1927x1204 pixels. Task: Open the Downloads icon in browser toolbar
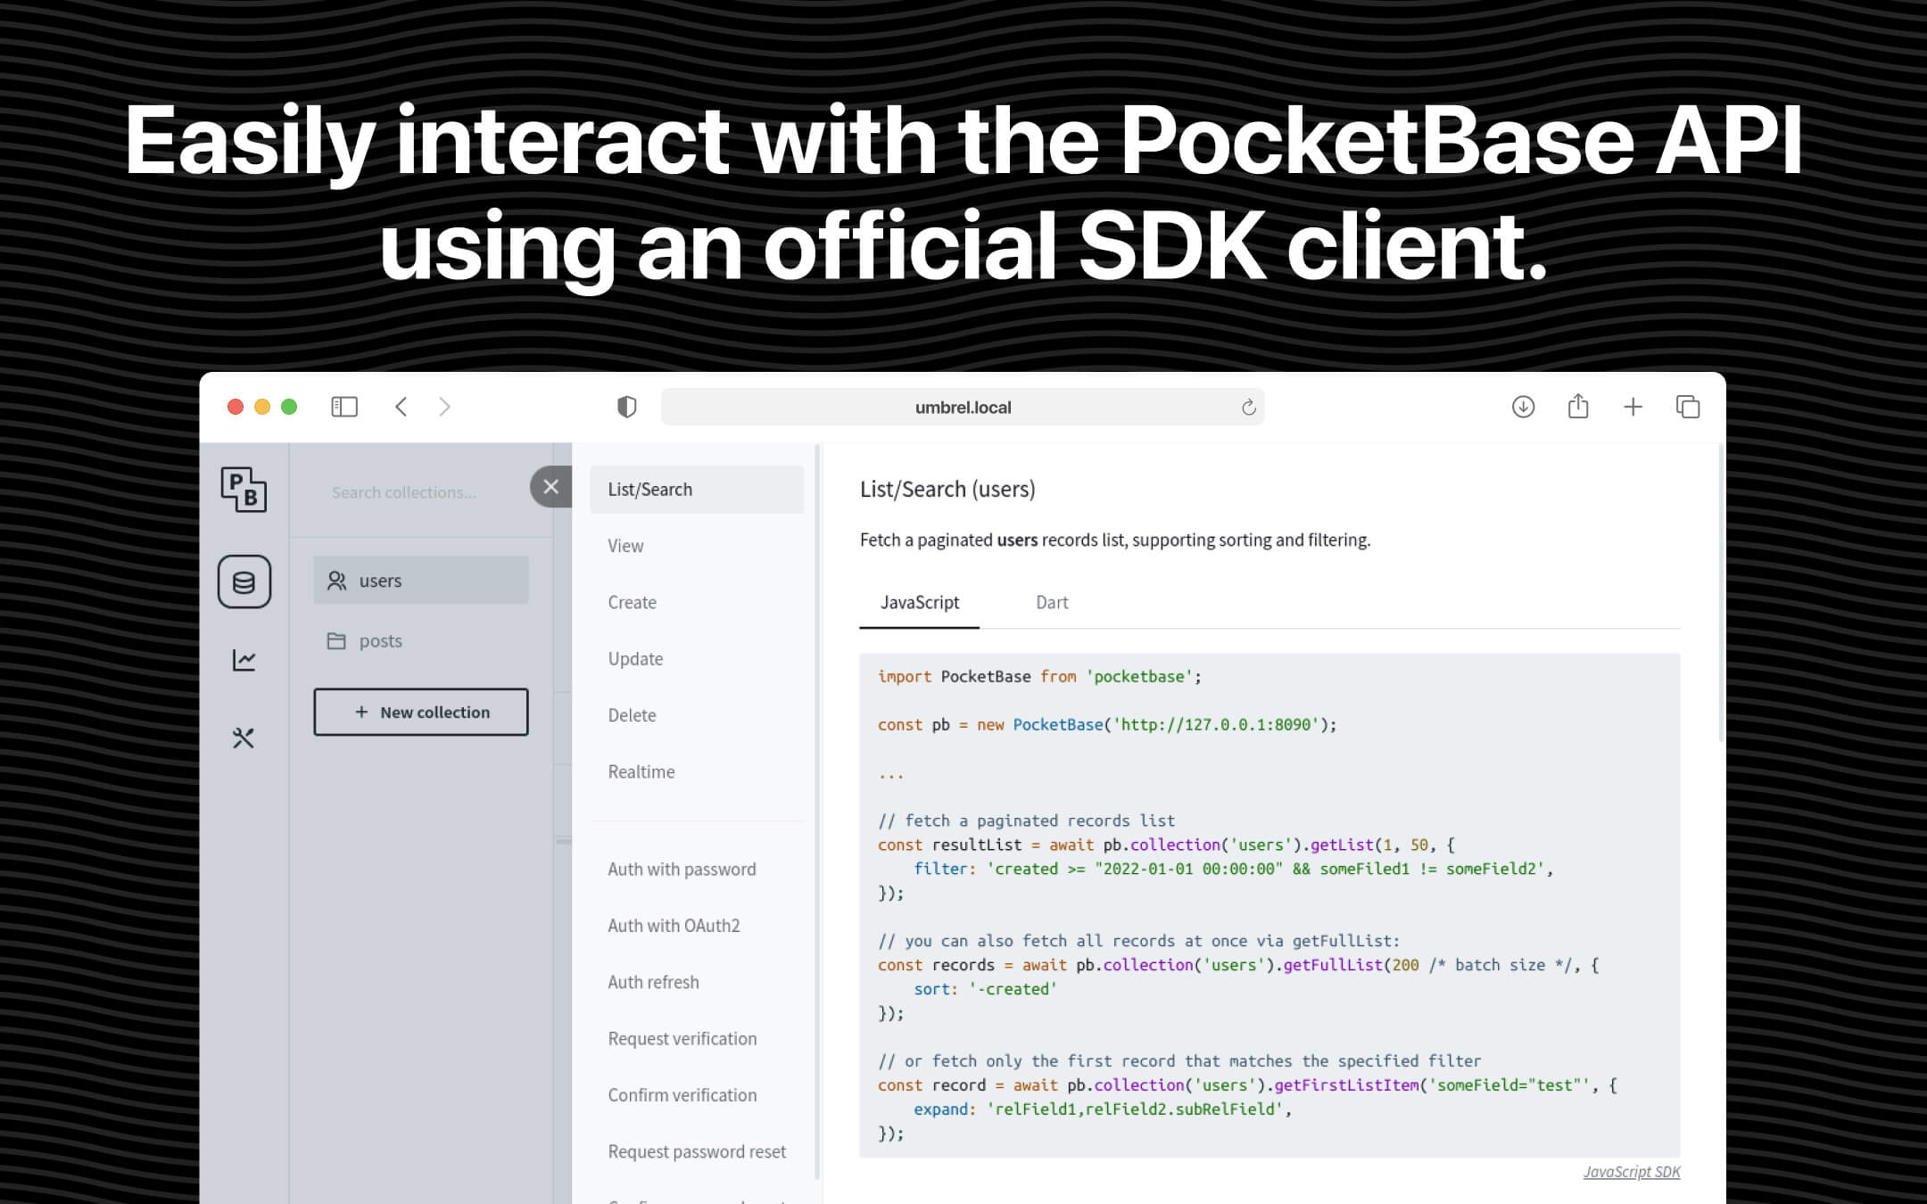(x=1522, y=407)
